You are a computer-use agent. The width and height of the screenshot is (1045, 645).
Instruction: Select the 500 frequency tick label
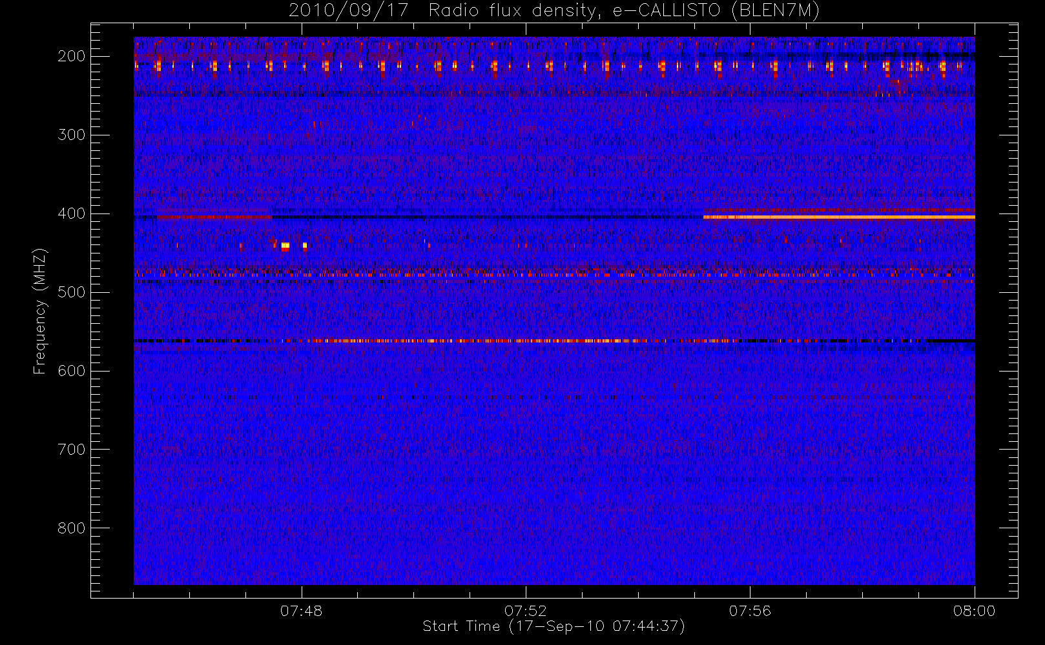72,292
